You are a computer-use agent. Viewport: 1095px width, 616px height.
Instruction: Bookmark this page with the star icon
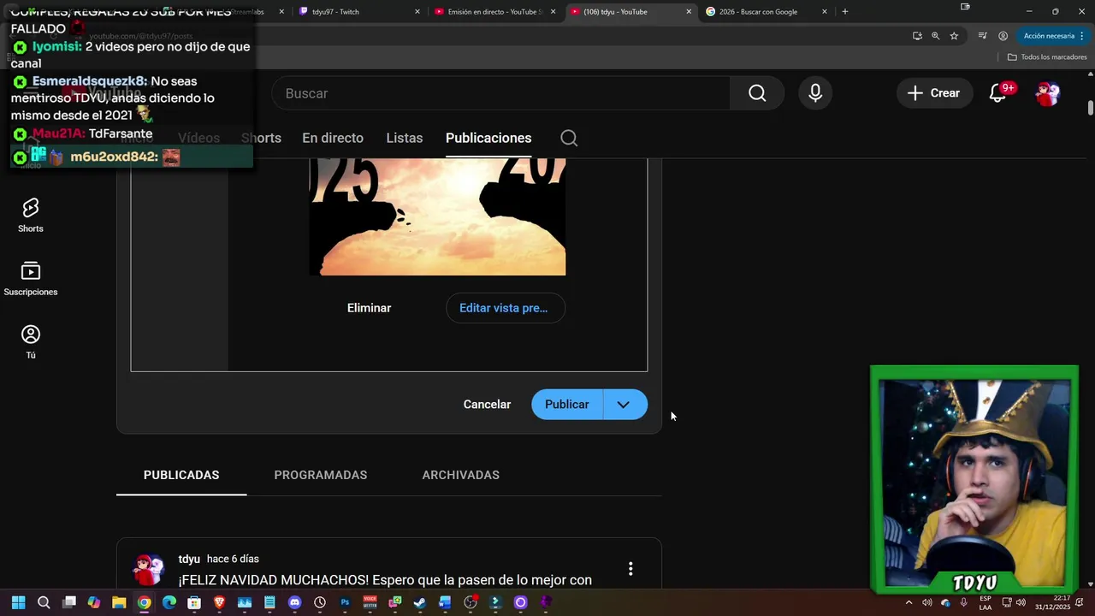tap(954, 36)
